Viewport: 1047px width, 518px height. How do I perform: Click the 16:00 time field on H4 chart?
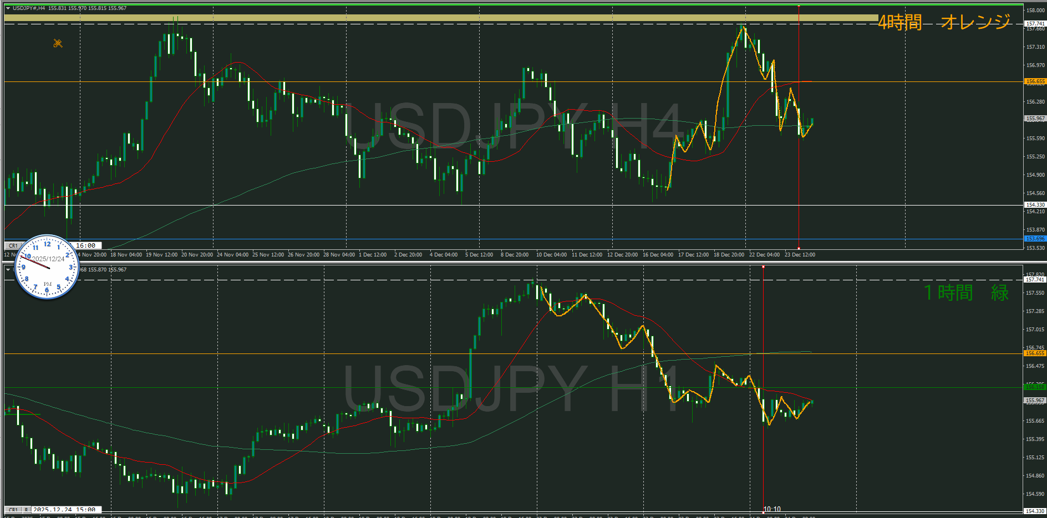(x=86, y=245)
